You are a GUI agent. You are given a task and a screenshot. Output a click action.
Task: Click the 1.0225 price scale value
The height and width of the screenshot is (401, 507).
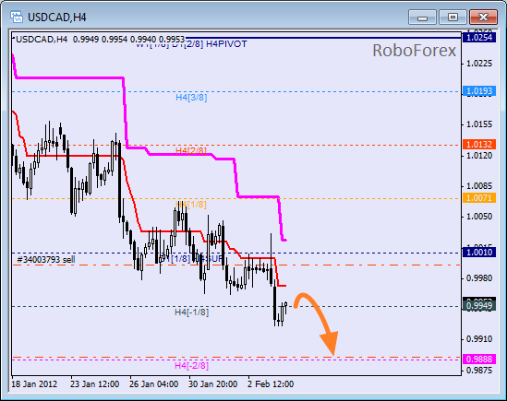479,64
